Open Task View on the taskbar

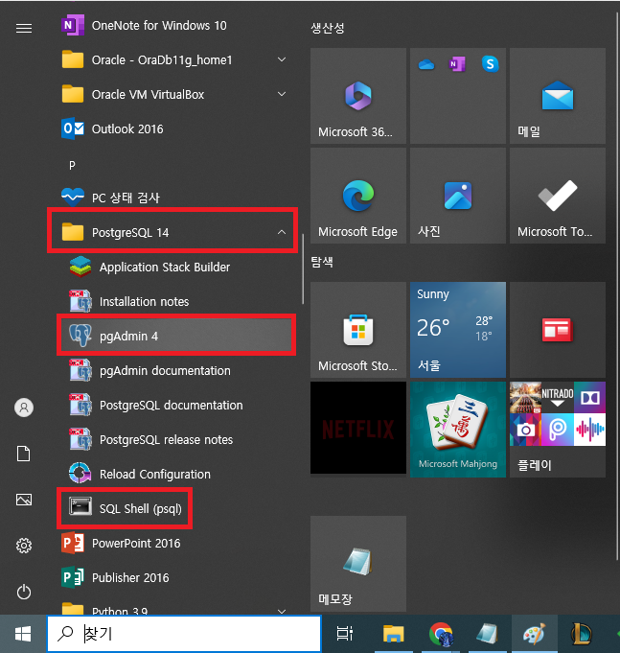click(x=345, y=634)
